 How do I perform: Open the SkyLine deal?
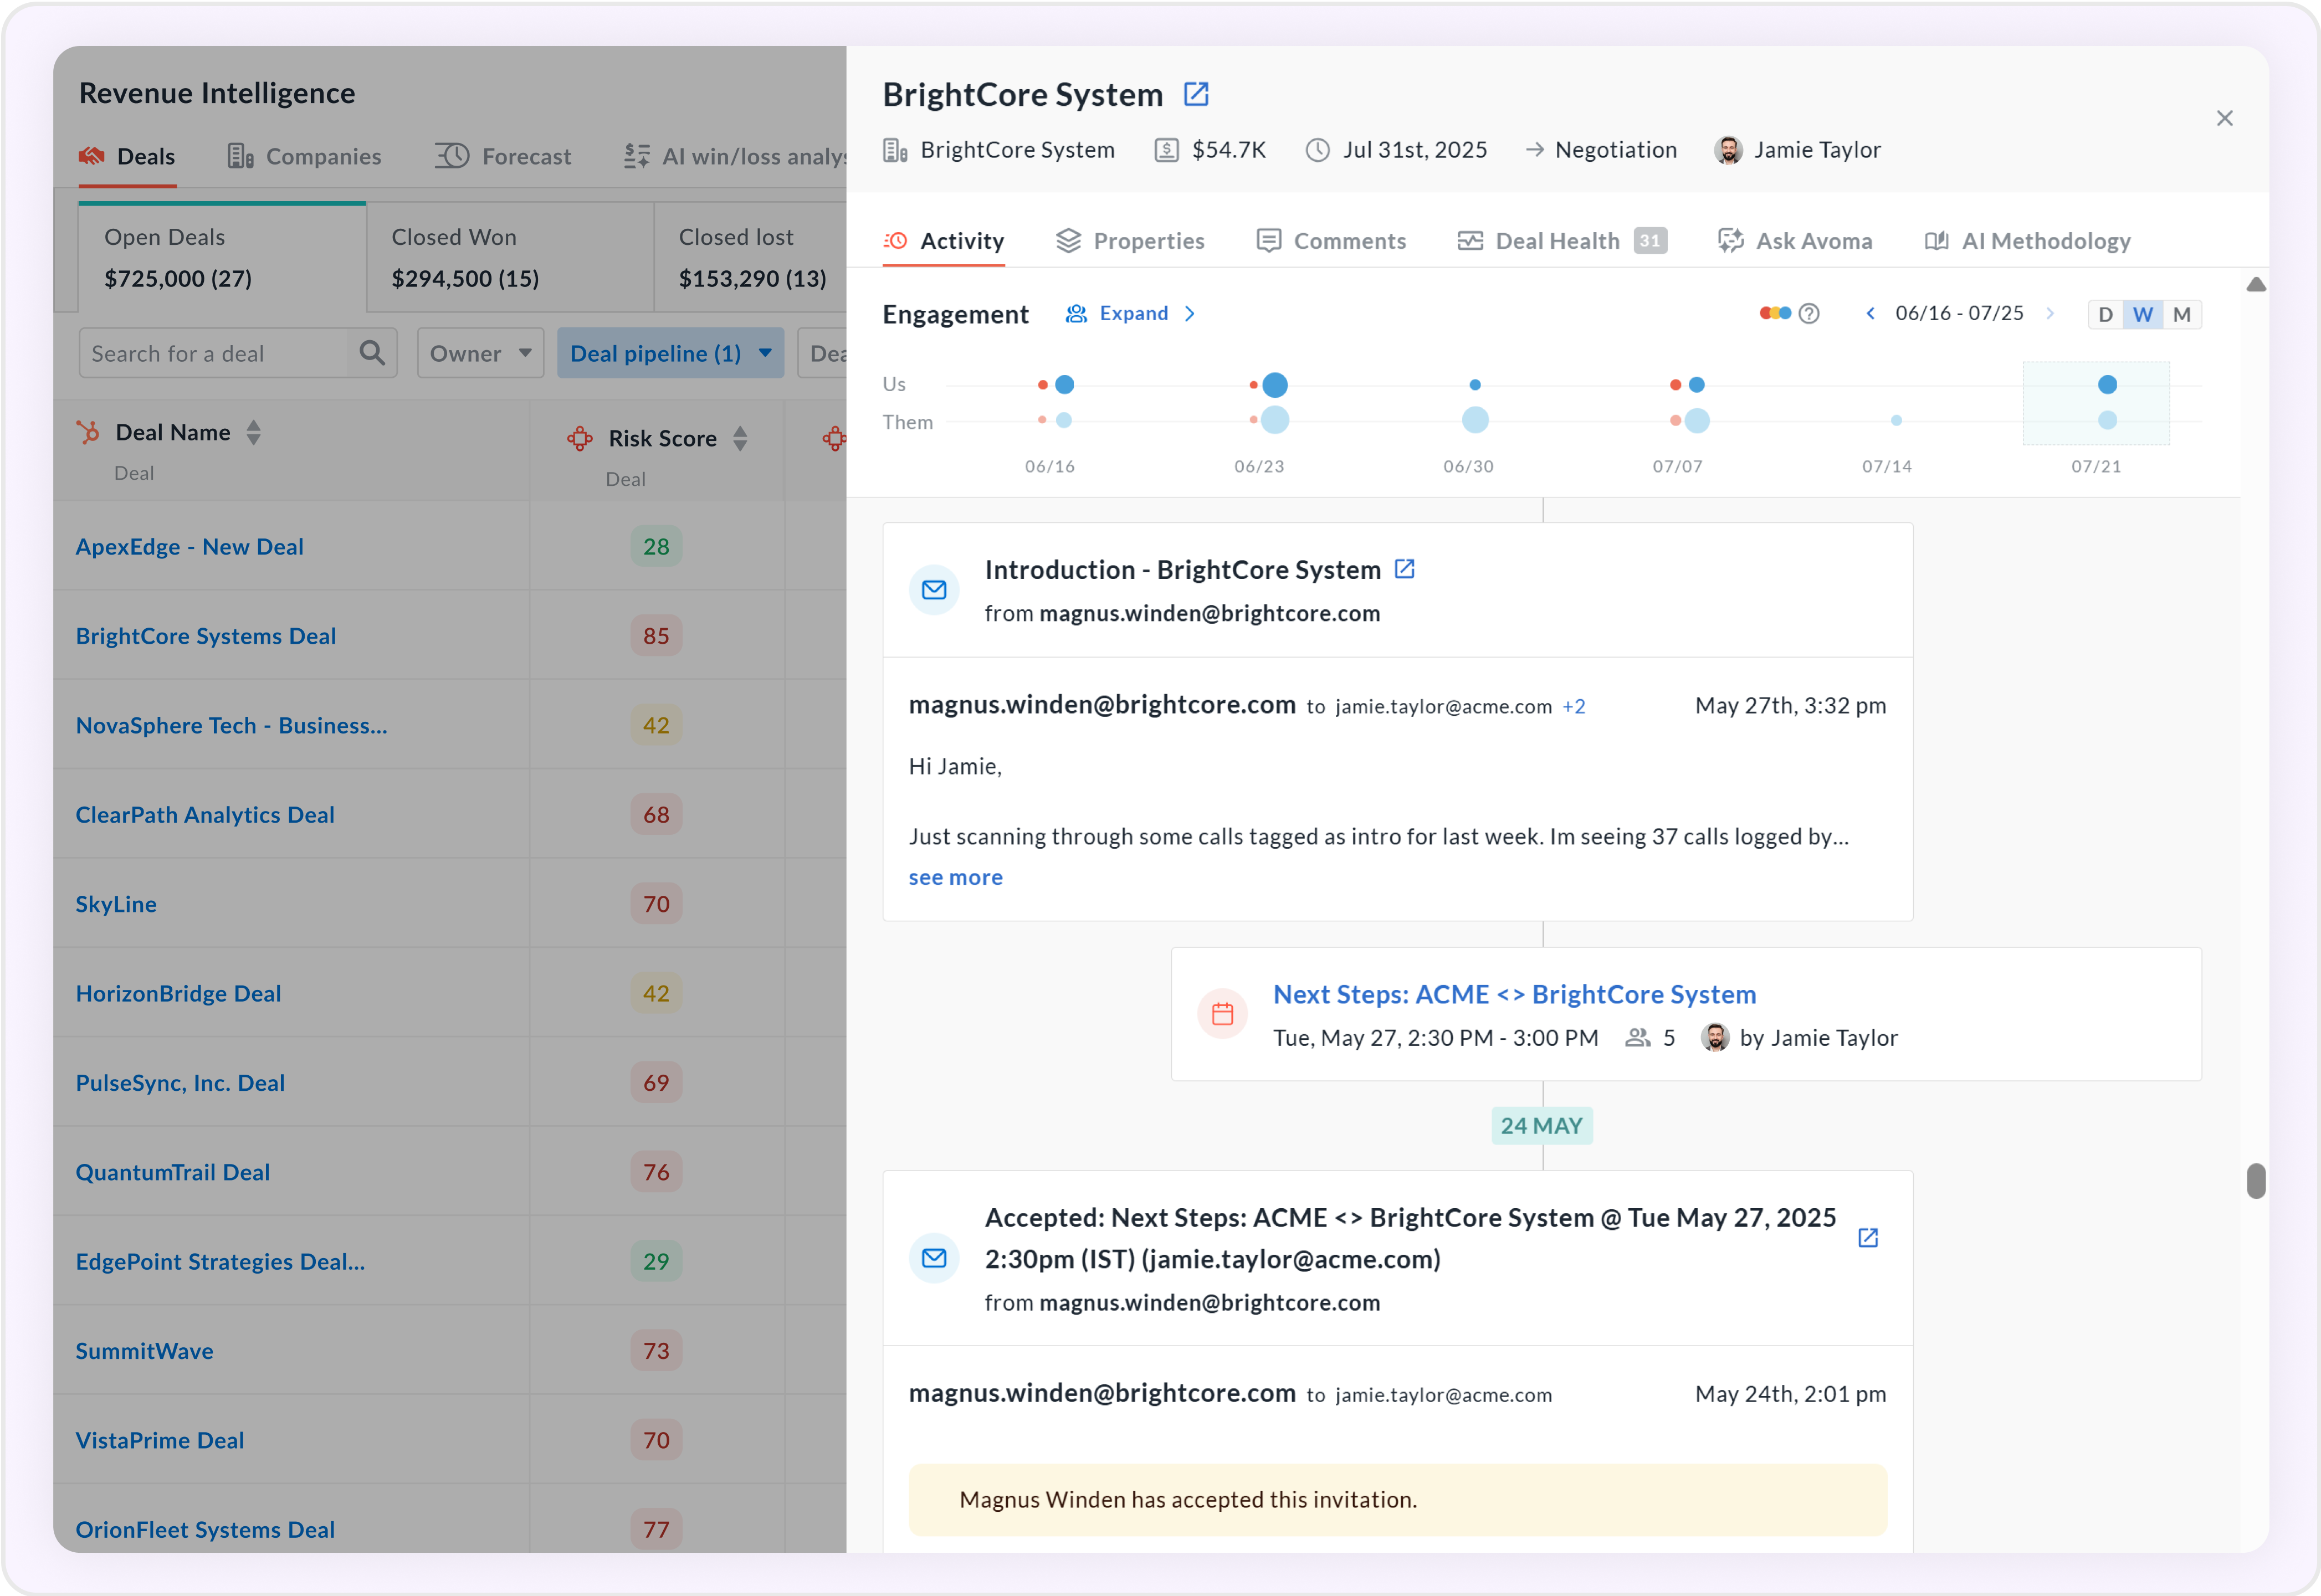pyautogui.click(x=116, y=904)
